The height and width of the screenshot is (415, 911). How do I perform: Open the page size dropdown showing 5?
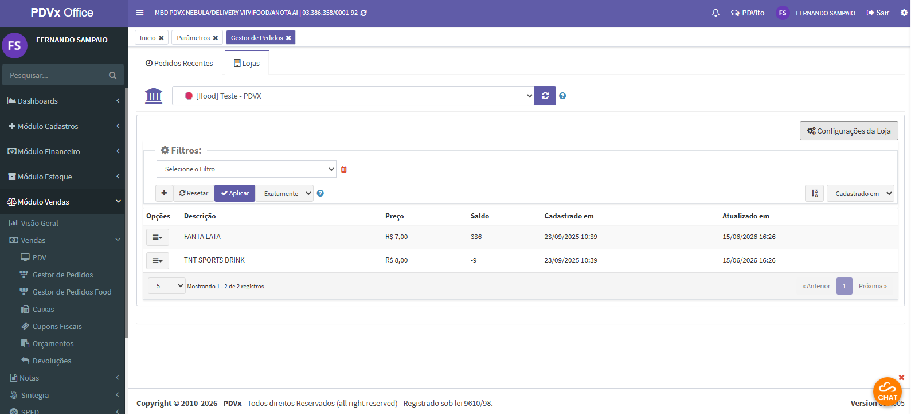tap(167, 285)
